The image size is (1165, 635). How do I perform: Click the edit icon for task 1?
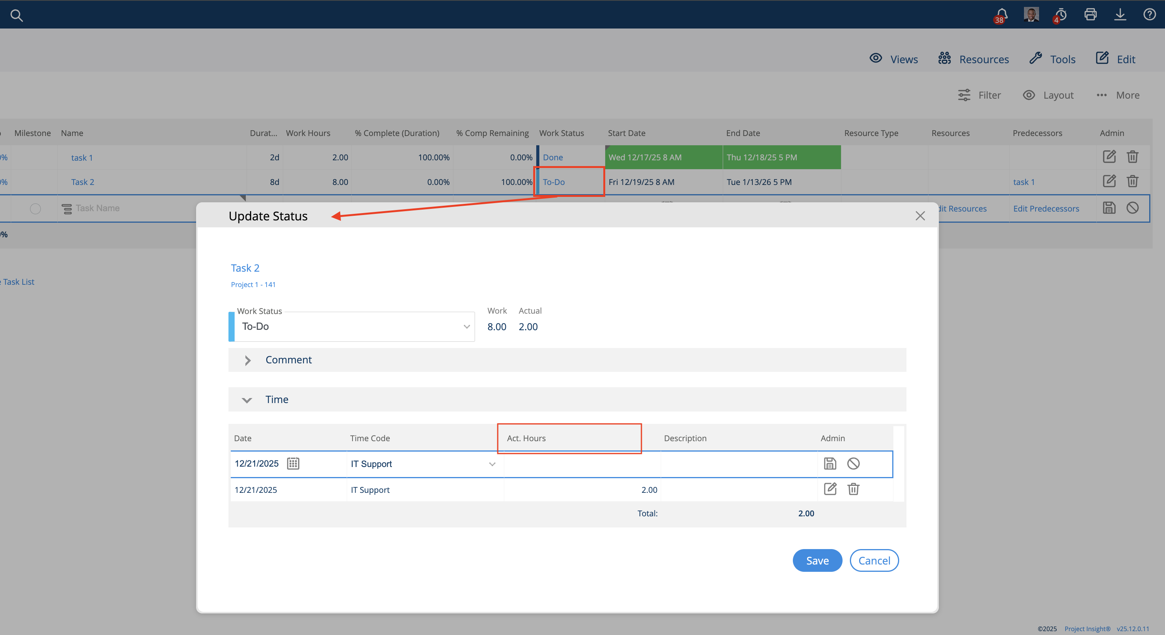coord(1109,157)
